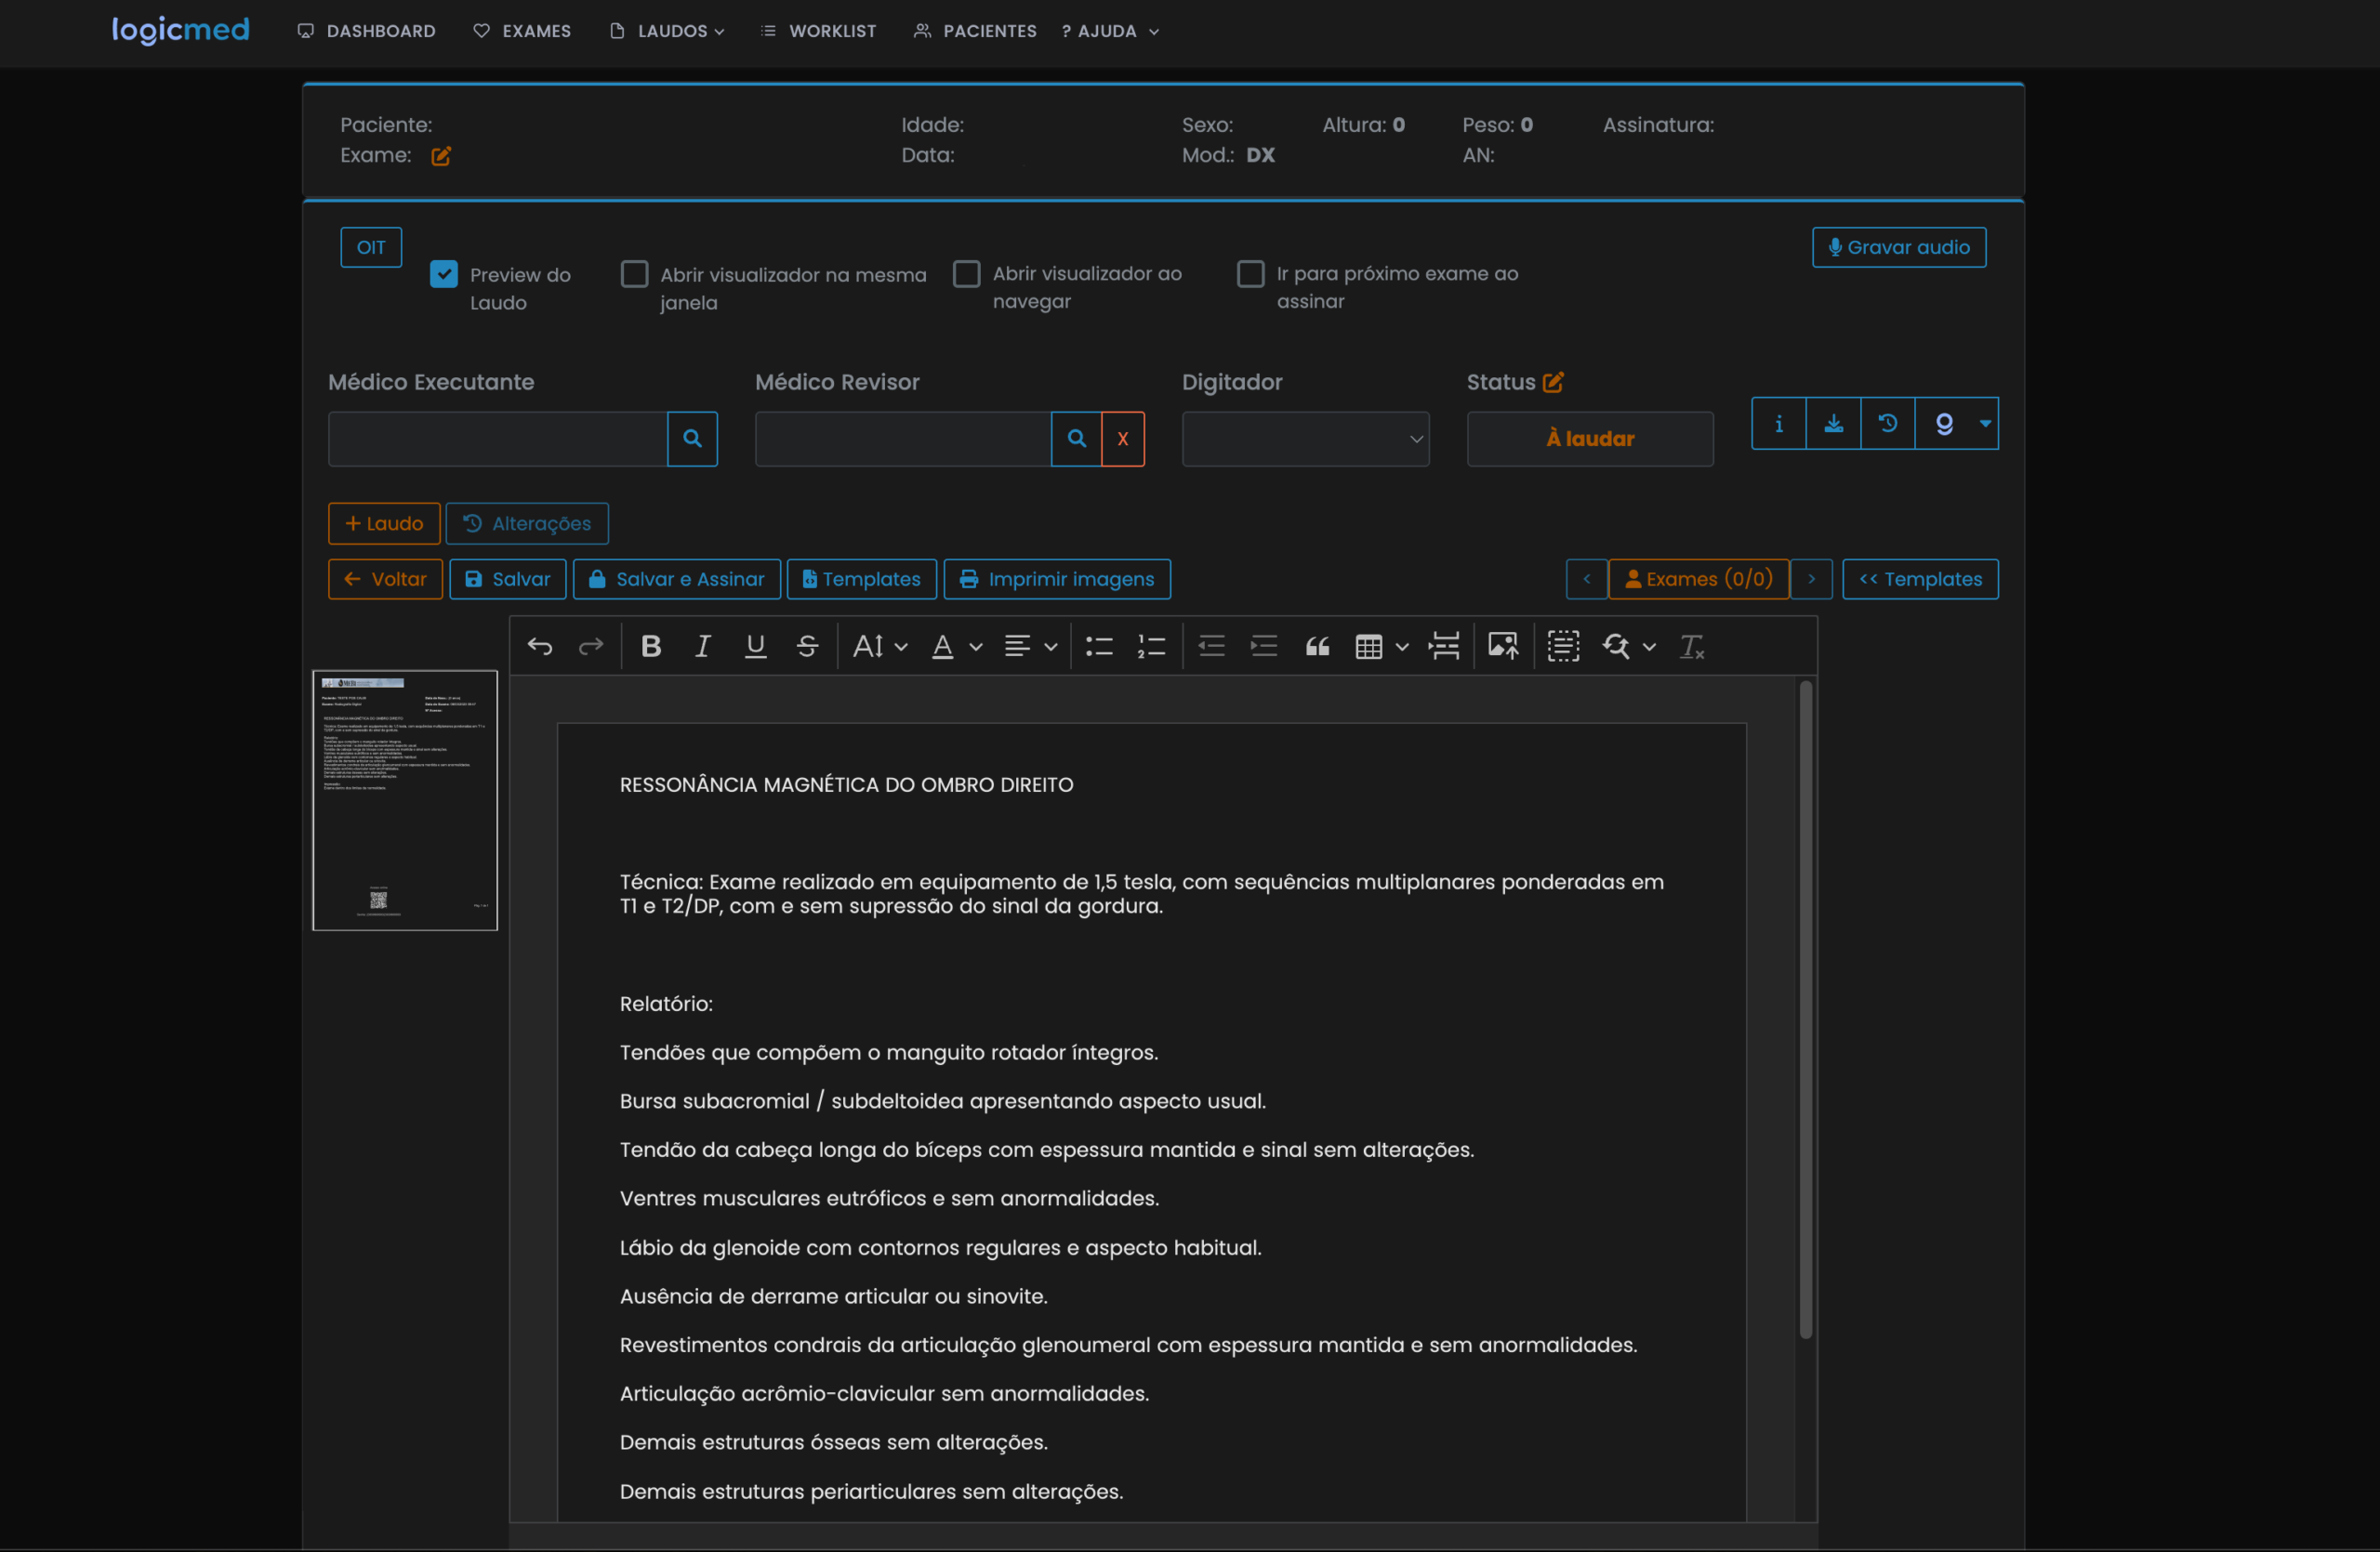Open the font size dropdown

880,647
